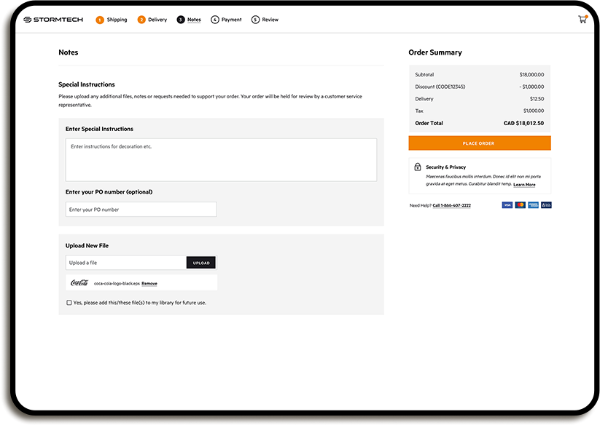600x425 pixels.
Task: Click the PO number input field
Action: pos(140,209)
